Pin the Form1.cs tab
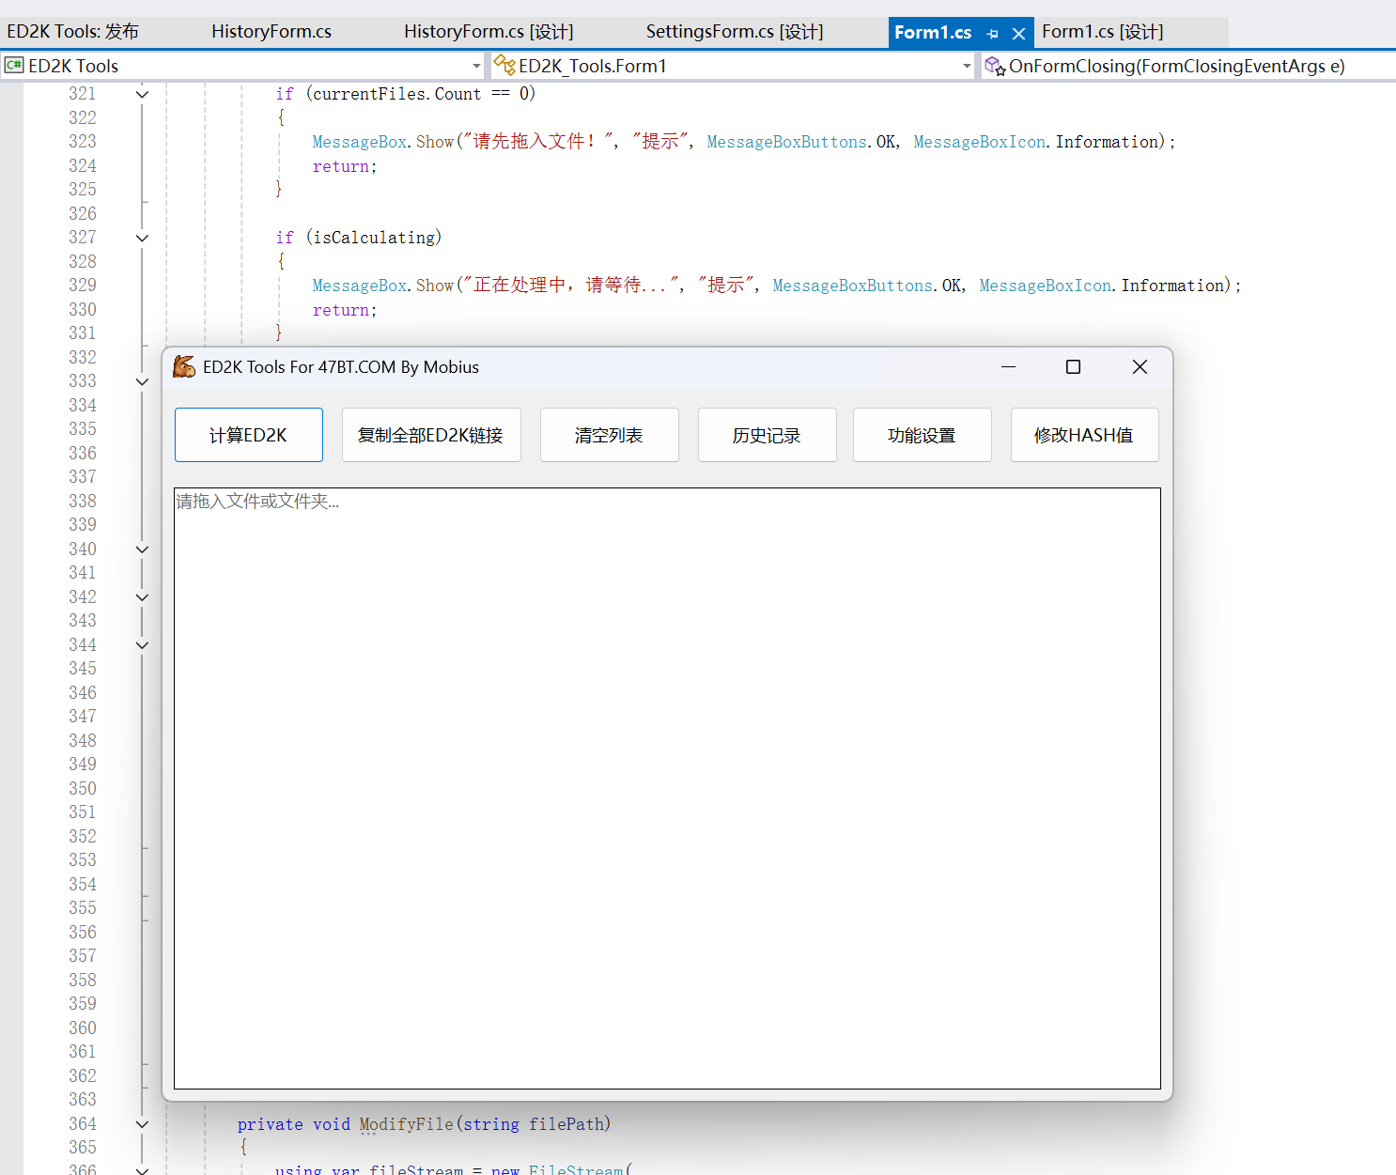The height and width of the screenshot is (1175, 1396). 993,34
